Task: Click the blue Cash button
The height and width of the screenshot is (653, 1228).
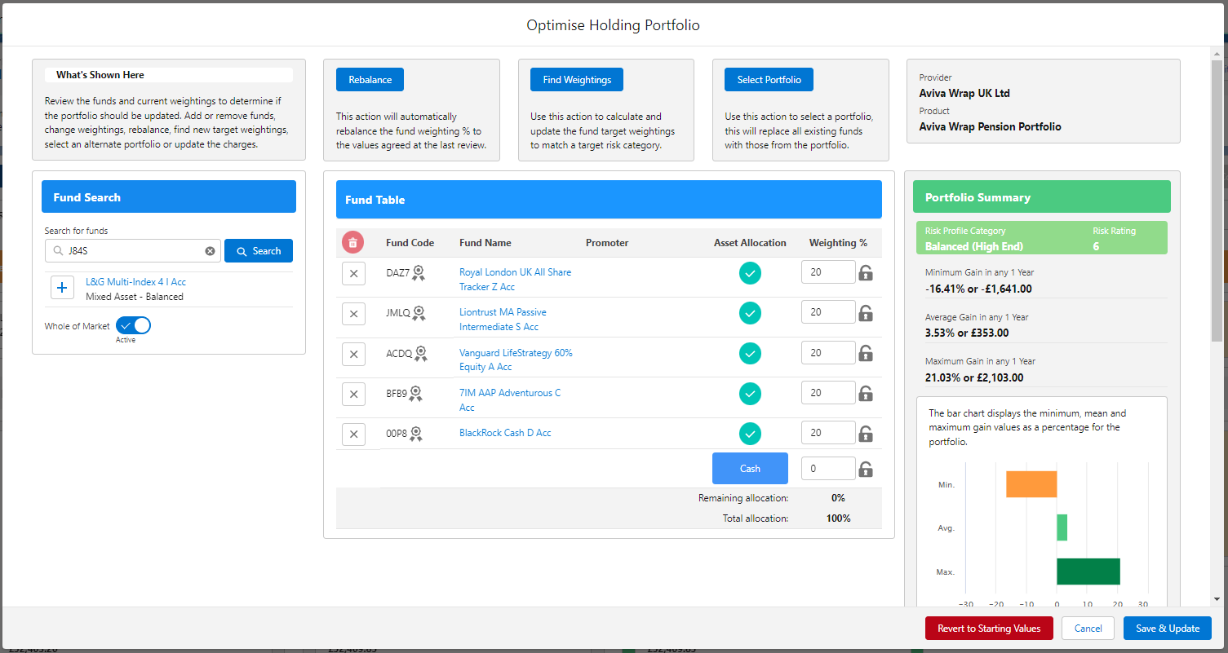Action: [x=750, y=469]
